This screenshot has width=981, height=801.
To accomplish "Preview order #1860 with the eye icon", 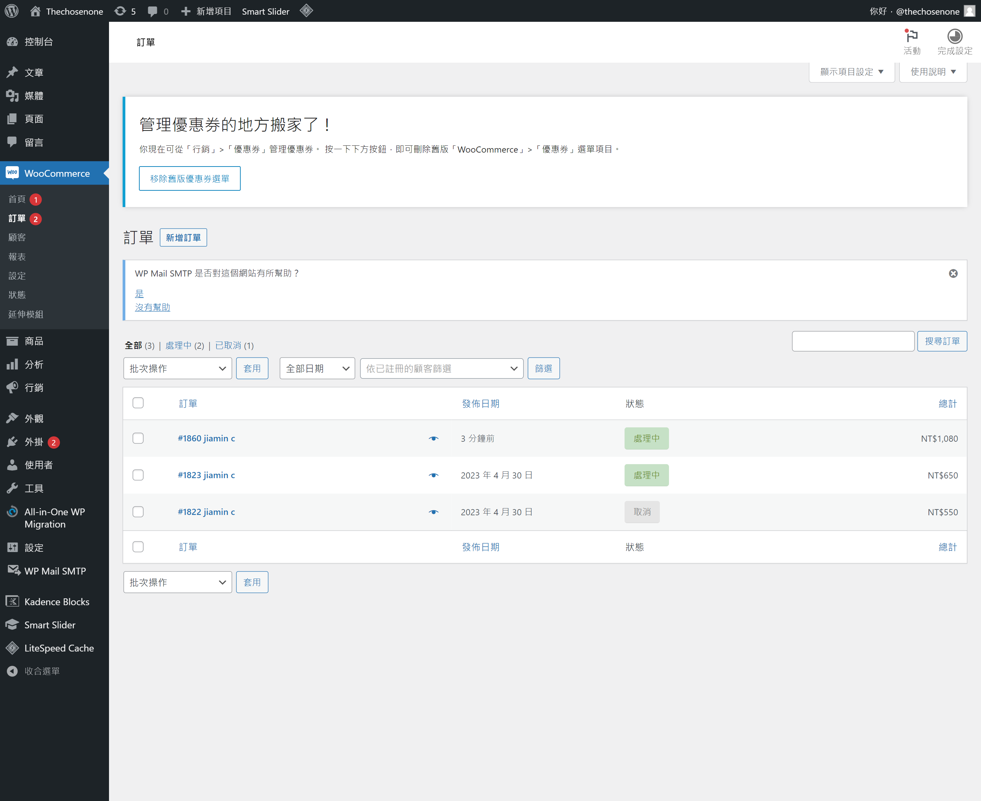I will [x=433, y=438].
